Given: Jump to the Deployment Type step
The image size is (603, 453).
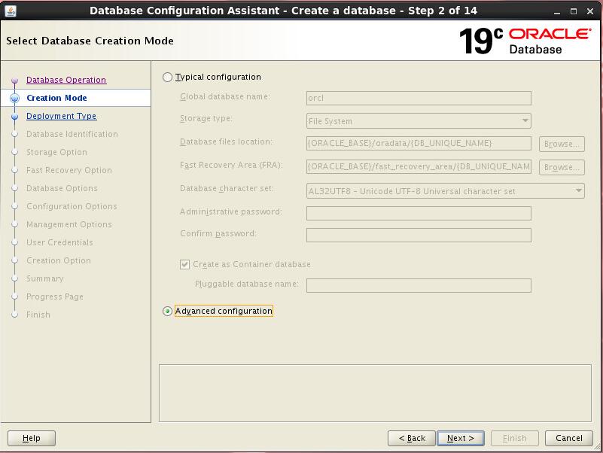Looking at the screenshot, I should pyautogui.click(x=61, y=116).
